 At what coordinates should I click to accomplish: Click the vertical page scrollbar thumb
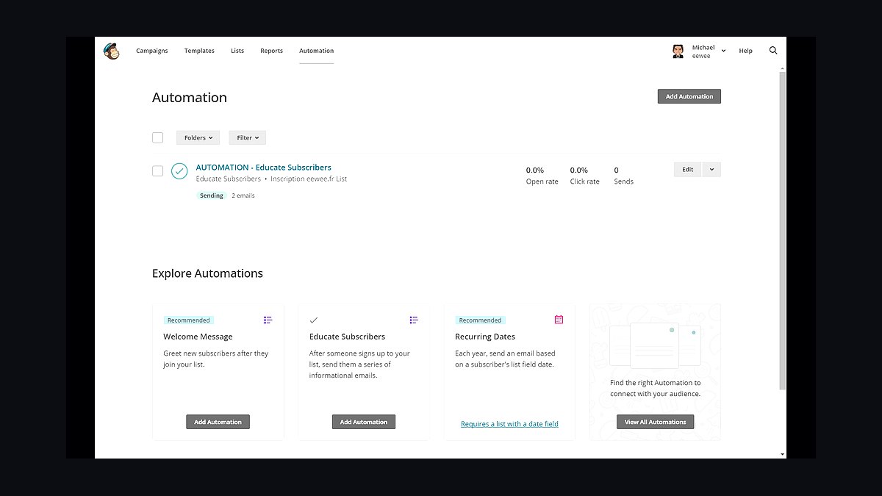coord(783,231)
